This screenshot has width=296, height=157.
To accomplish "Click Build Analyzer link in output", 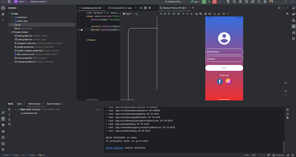I will click(x=114, y=148).
